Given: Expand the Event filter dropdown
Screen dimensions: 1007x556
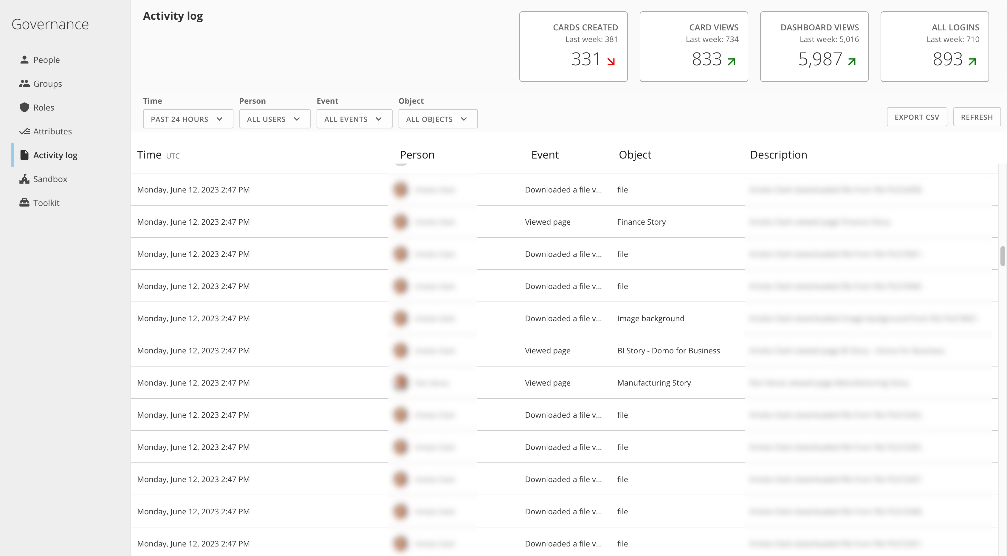Looking at the screenshot, I should [x=354, y=119].
